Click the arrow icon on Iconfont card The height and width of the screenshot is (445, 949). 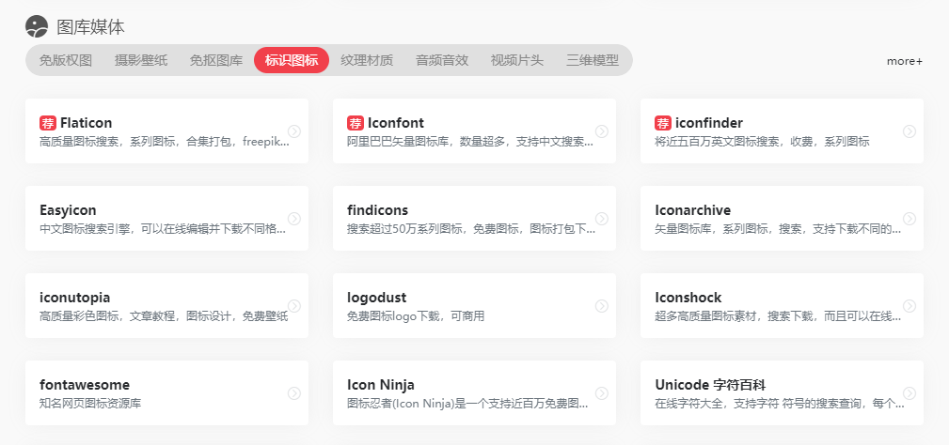[x=602, y=131]
